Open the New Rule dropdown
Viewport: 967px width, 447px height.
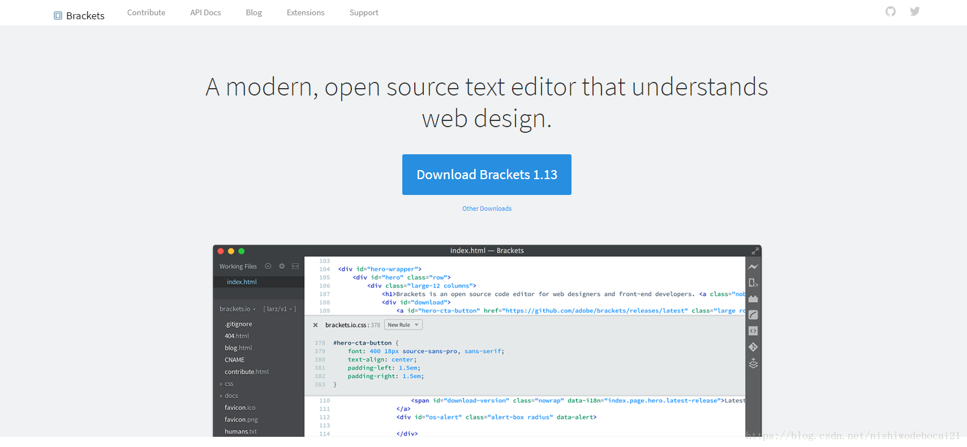[403, 325]
